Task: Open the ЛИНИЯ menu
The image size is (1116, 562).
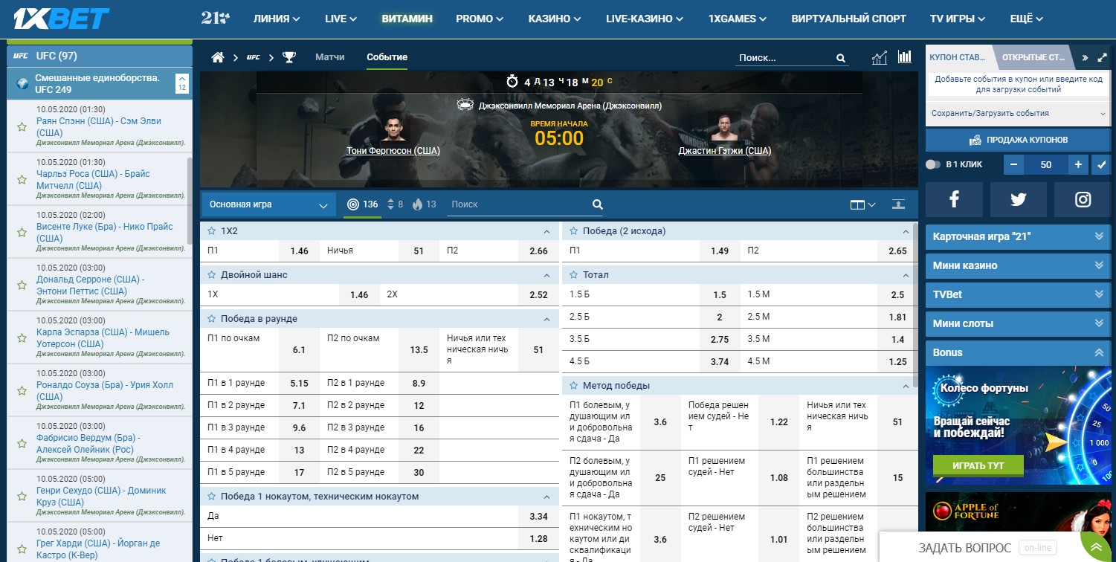Action: tap(277, 19)
